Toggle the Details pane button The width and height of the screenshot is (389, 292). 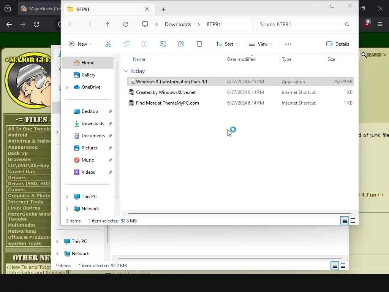(x=337, y=44)
